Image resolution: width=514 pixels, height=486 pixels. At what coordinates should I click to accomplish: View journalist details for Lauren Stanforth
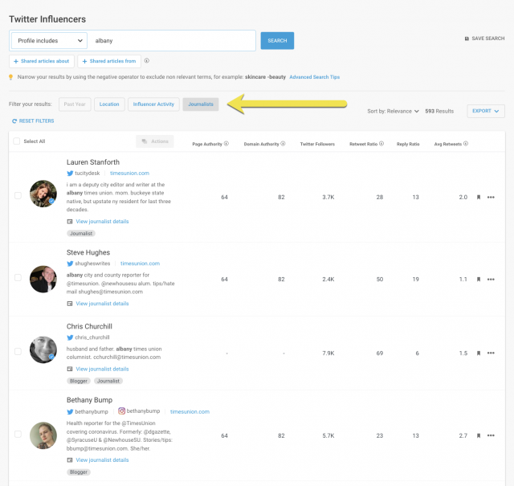point(102,222)
